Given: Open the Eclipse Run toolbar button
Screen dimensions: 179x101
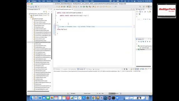Looking at the screenshot, I should tap(84, 7).
